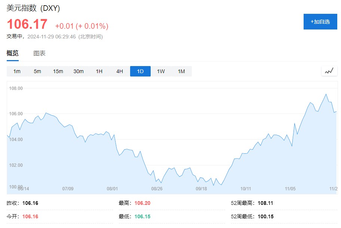Click the current price 106.17
This screenshot has height=228, width=341.
27,25
